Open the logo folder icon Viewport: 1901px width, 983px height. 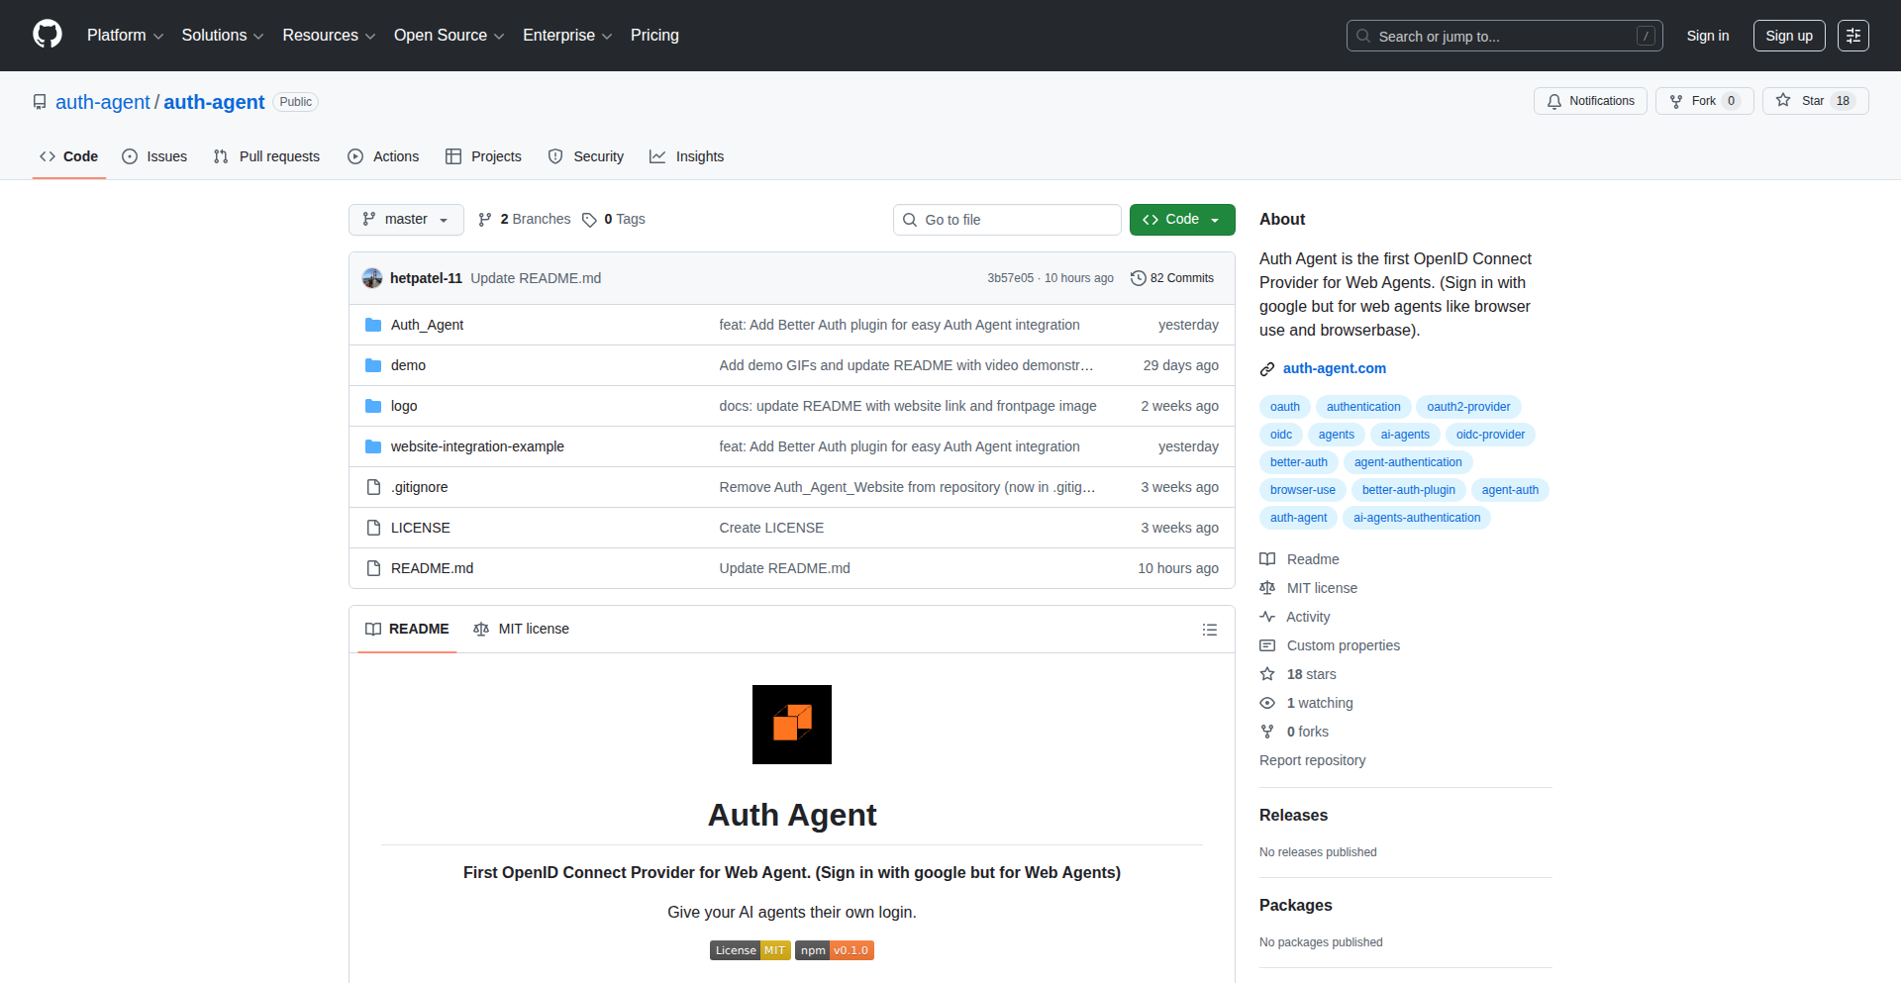point(373,406)
